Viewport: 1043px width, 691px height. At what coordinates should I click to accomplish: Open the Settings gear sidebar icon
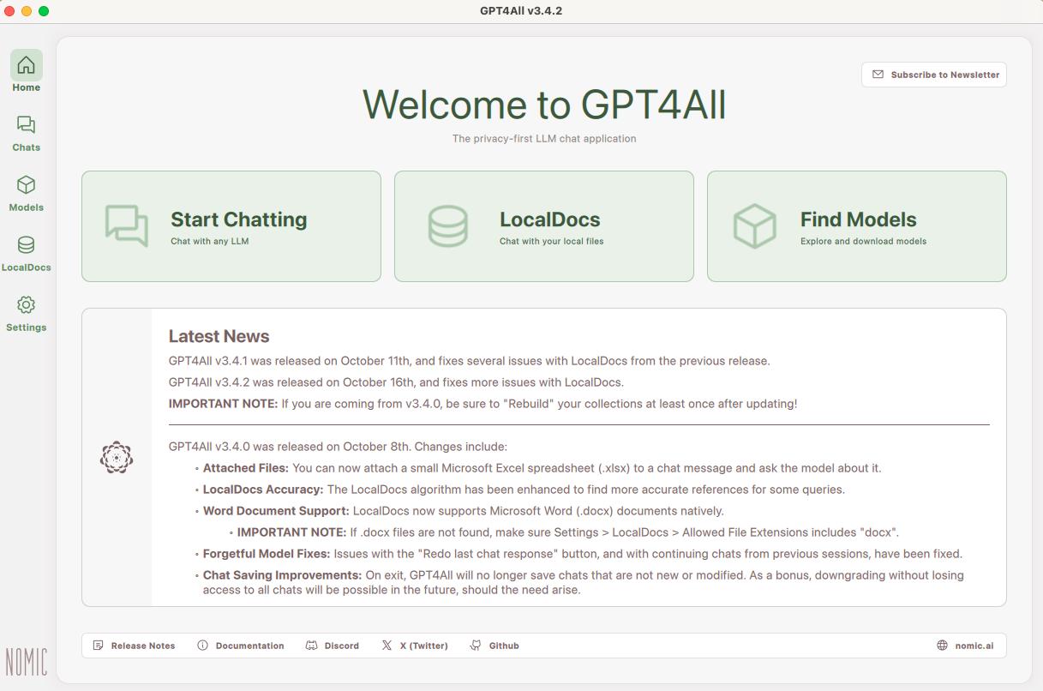click(x=26, y=305)
